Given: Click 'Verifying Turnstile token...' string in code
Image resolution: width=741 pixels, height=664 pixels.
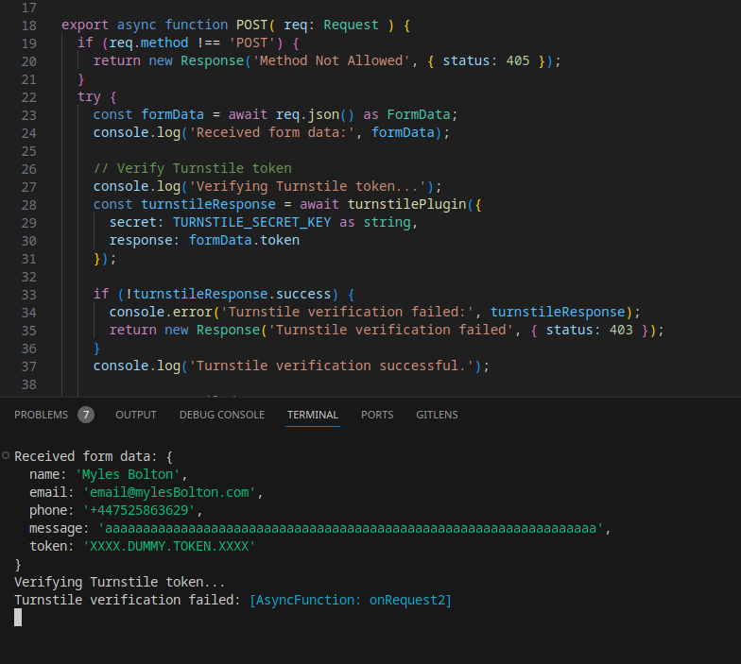Looking at the screenshot, I should [x=308, y=186].
